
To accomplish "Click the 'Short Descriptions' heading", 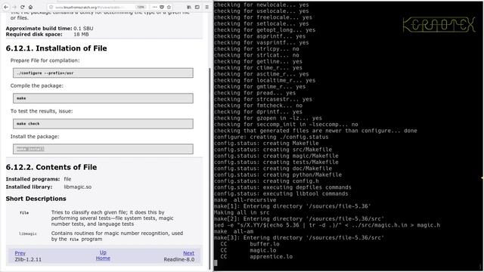I will click(x=36, y=199).
